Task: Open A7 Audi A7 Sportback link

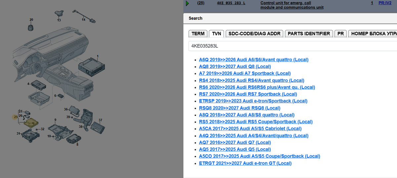Action: [x=245, y=73]
